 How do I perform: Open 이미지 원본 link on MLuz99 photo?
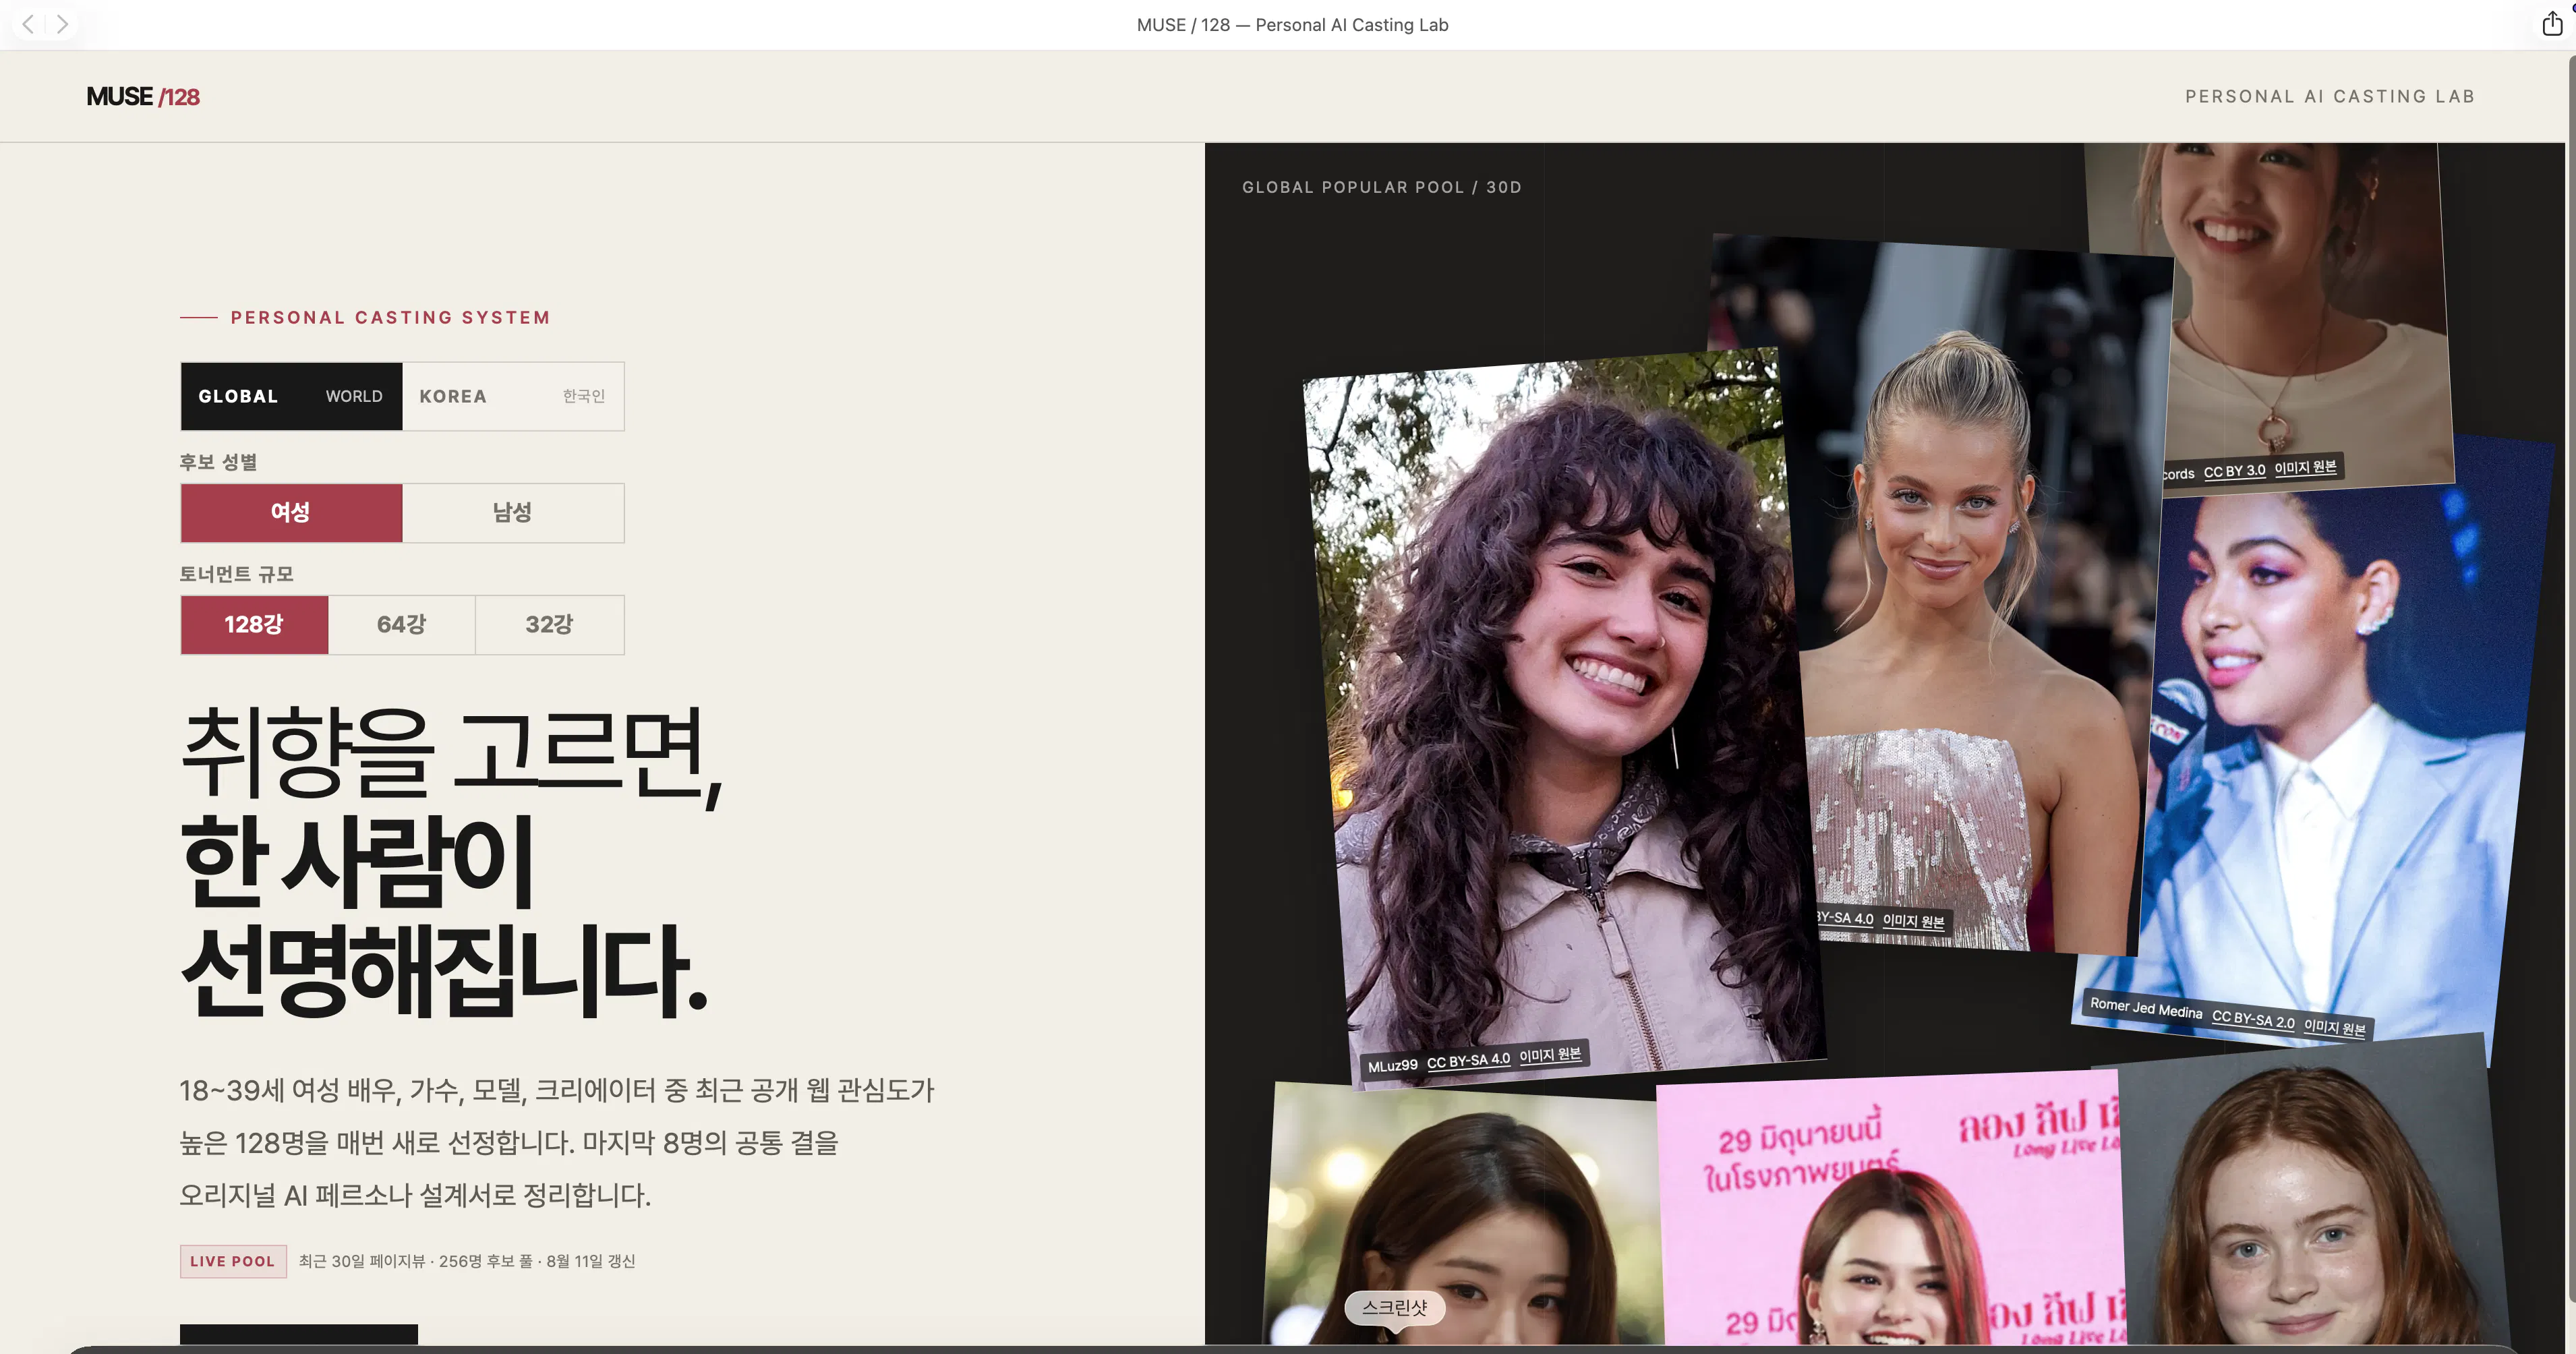[x=1550, y=1055]
